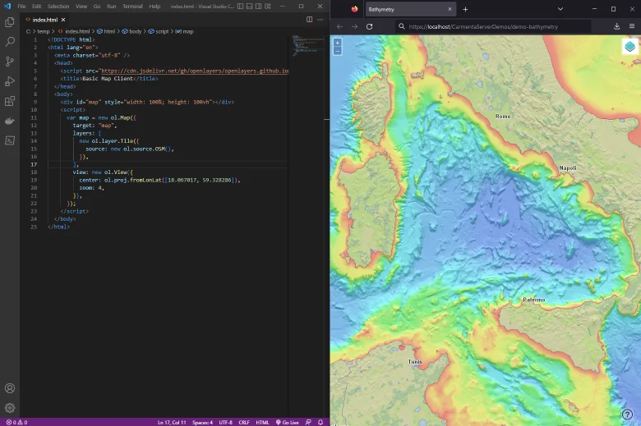Reload the Bathymetry browser page
The width and height of the screenshot is (641, 426).
370,26
